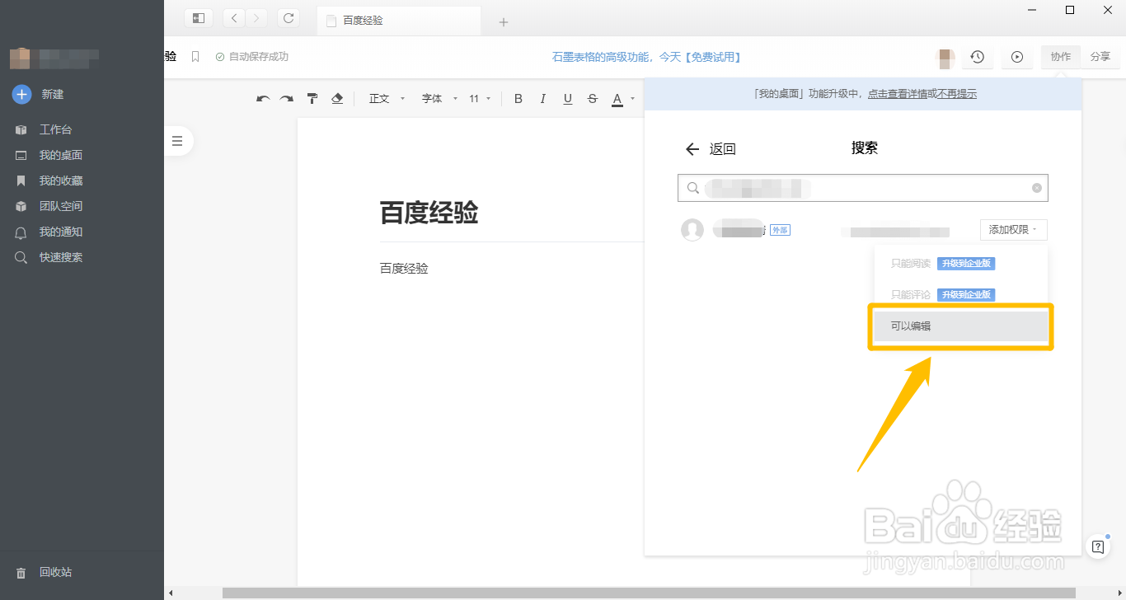This screenshot has height=600, width=1126.
Task: Click the 分享 share button
Action: (1100, 57)
